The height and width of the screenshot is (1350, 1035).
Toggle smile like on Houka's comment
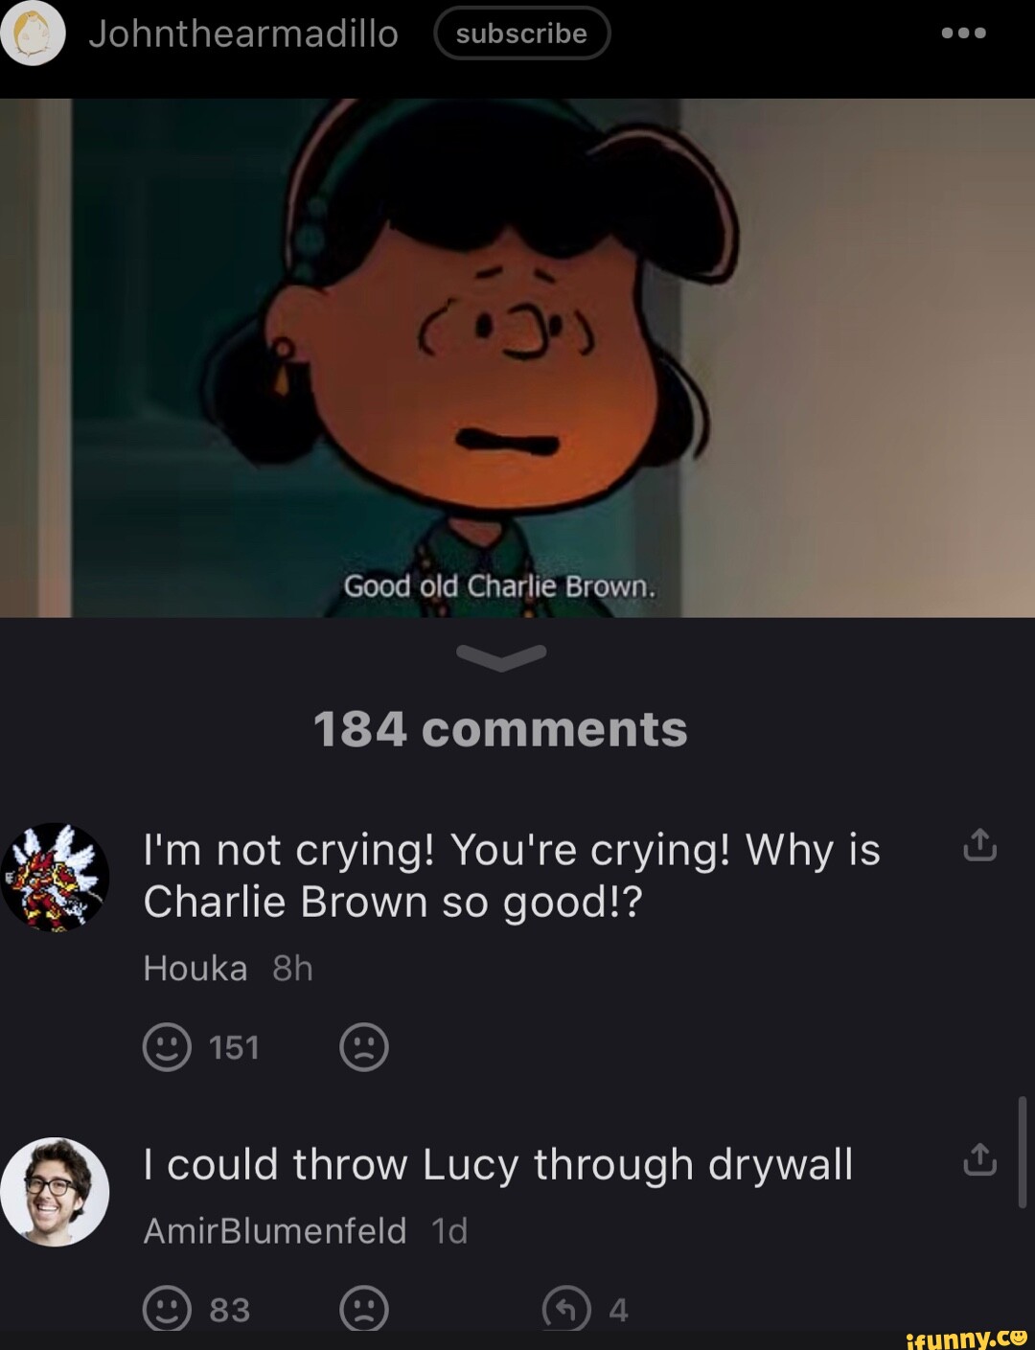[167, 1047]
